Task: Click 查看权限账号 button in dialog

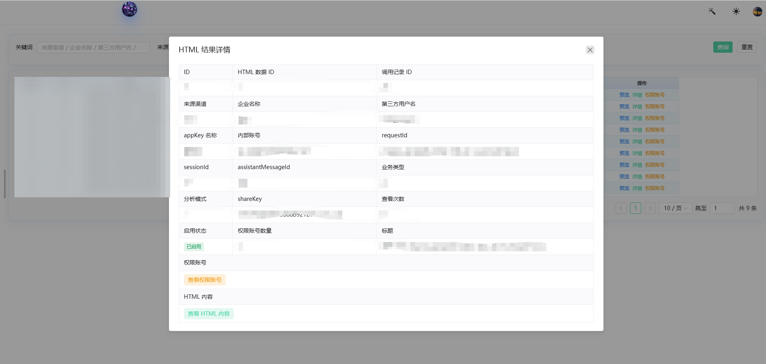Action: pos(205,280)
